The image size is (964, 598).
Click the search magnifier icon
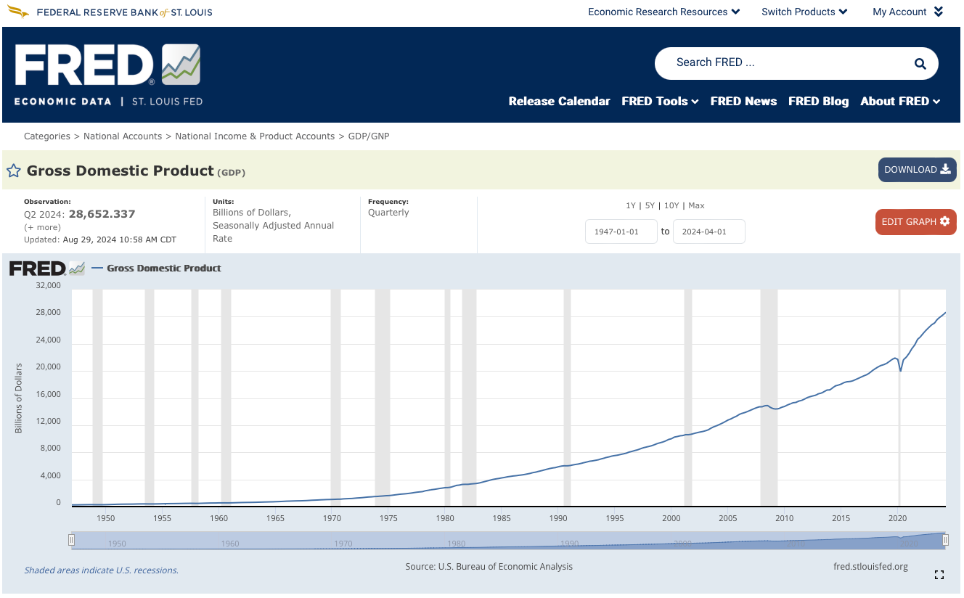[x=920, y=64]
